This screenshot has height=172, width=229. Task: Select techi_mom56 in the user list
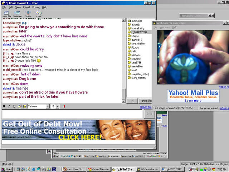click(x=138, y=78)
